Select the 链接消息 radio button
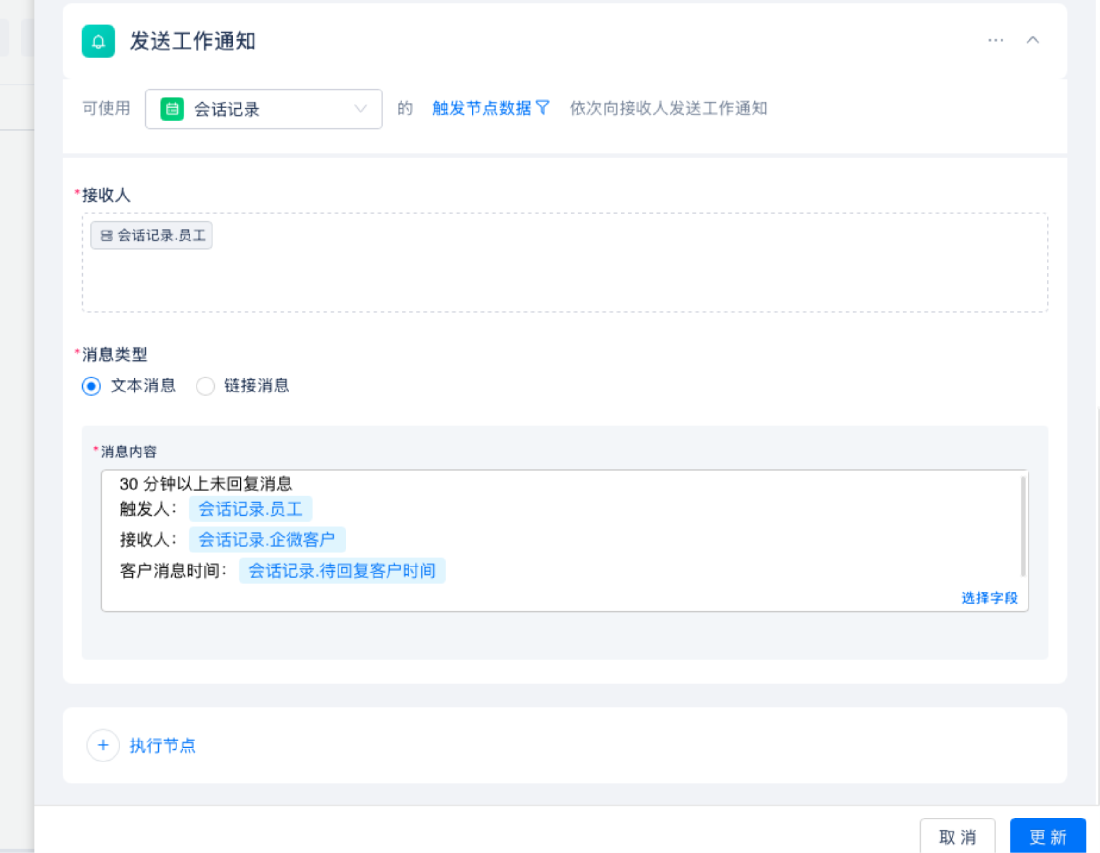 coord(205,386)
